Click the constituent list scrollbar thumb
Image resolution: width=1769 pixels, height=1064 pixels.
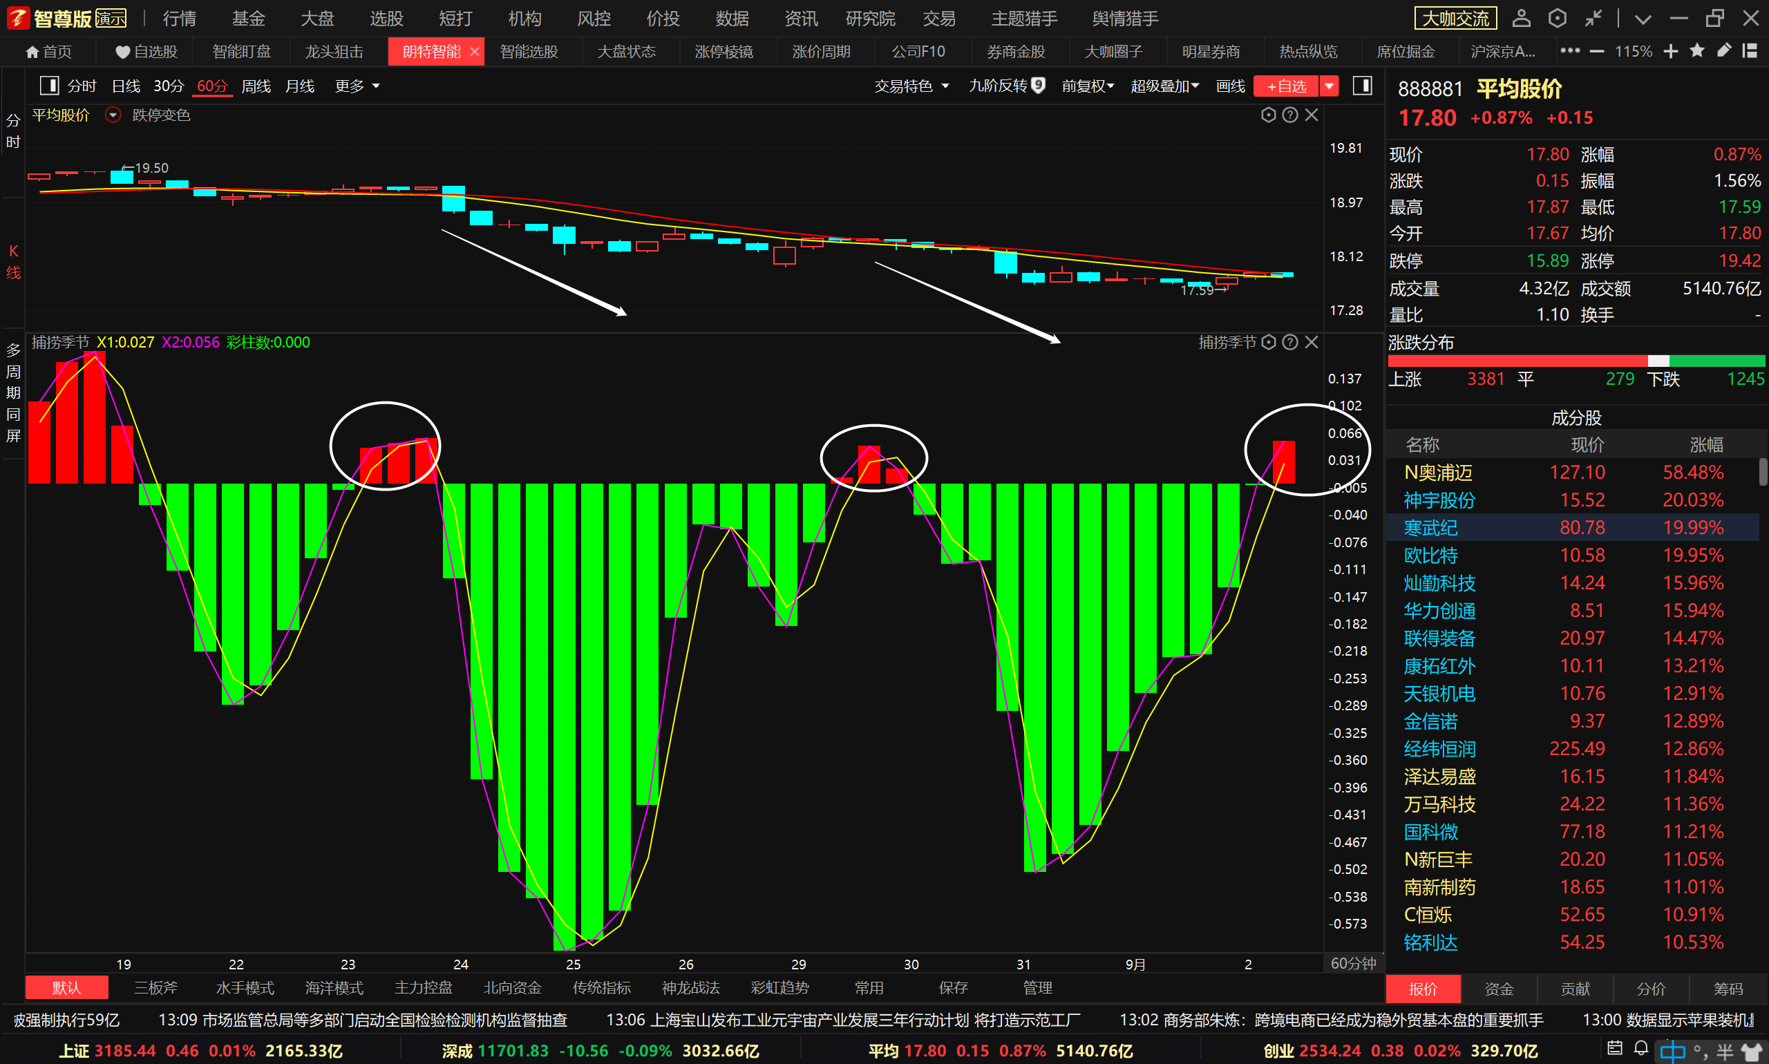(1763, 472)
